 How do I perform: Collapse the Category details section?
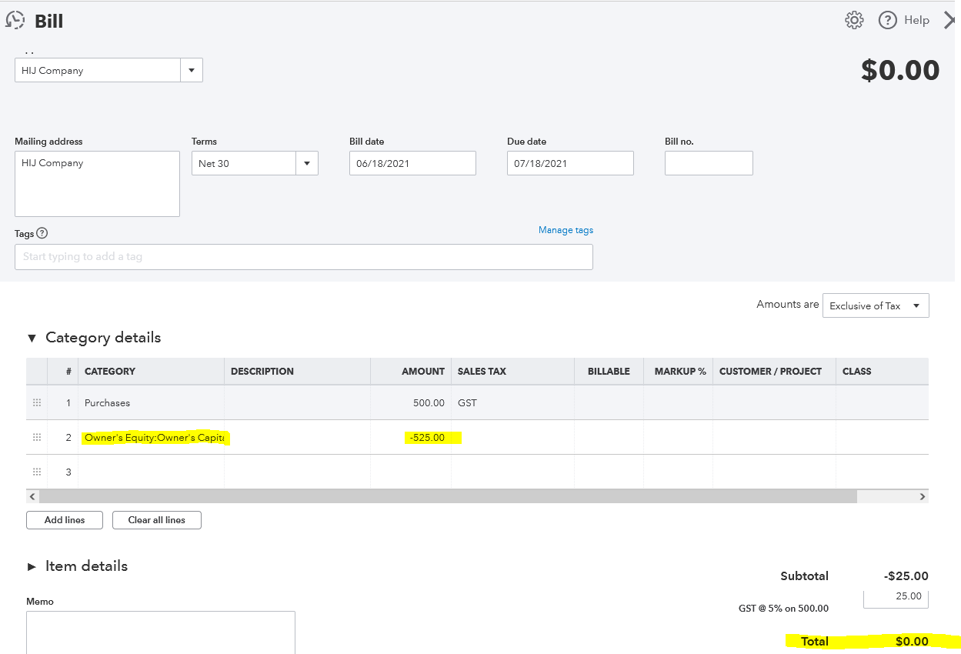pyautogui.click(x=31, y=337)
